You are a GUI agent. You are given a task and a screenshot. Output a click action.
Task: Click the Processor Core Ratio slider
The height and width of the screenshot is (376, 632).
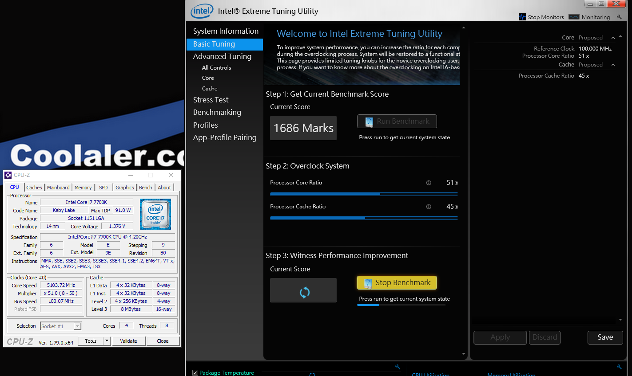(x=364, y=194)
